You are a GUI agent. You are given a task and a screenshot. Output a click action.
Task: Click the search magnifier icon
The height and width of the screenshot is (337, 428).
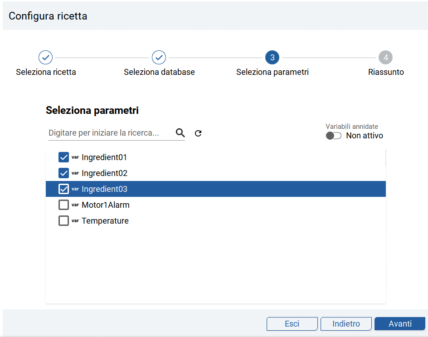(x=180, y=133)
